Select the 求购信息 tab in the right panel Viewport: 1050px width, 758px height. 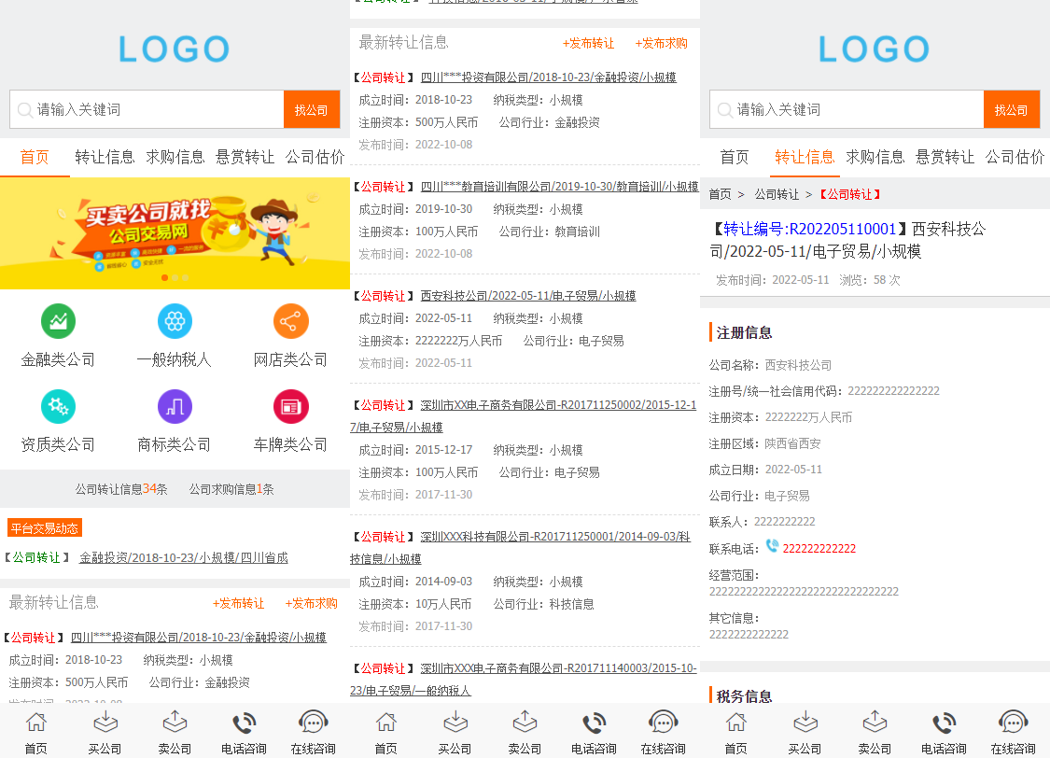pos(875,158)
